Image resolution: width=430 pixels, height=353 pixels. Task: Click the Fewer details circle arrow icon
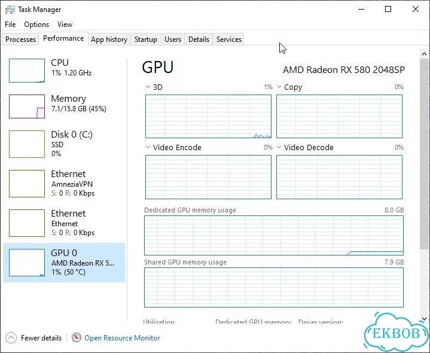(x=11, y=337)
